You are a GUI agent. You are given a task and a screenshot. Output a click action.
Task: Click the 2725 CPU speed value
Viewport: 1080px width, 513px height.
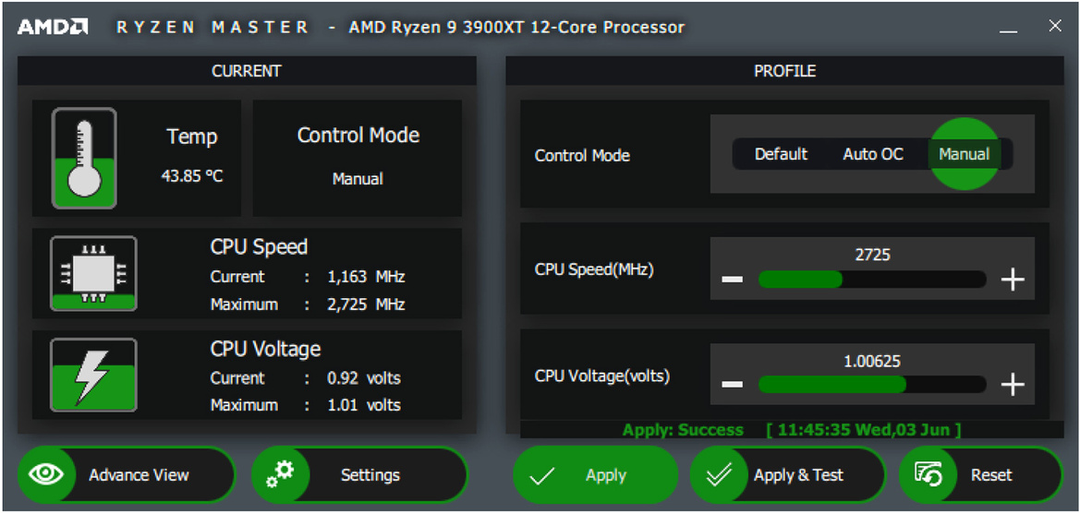pos(873,255)
